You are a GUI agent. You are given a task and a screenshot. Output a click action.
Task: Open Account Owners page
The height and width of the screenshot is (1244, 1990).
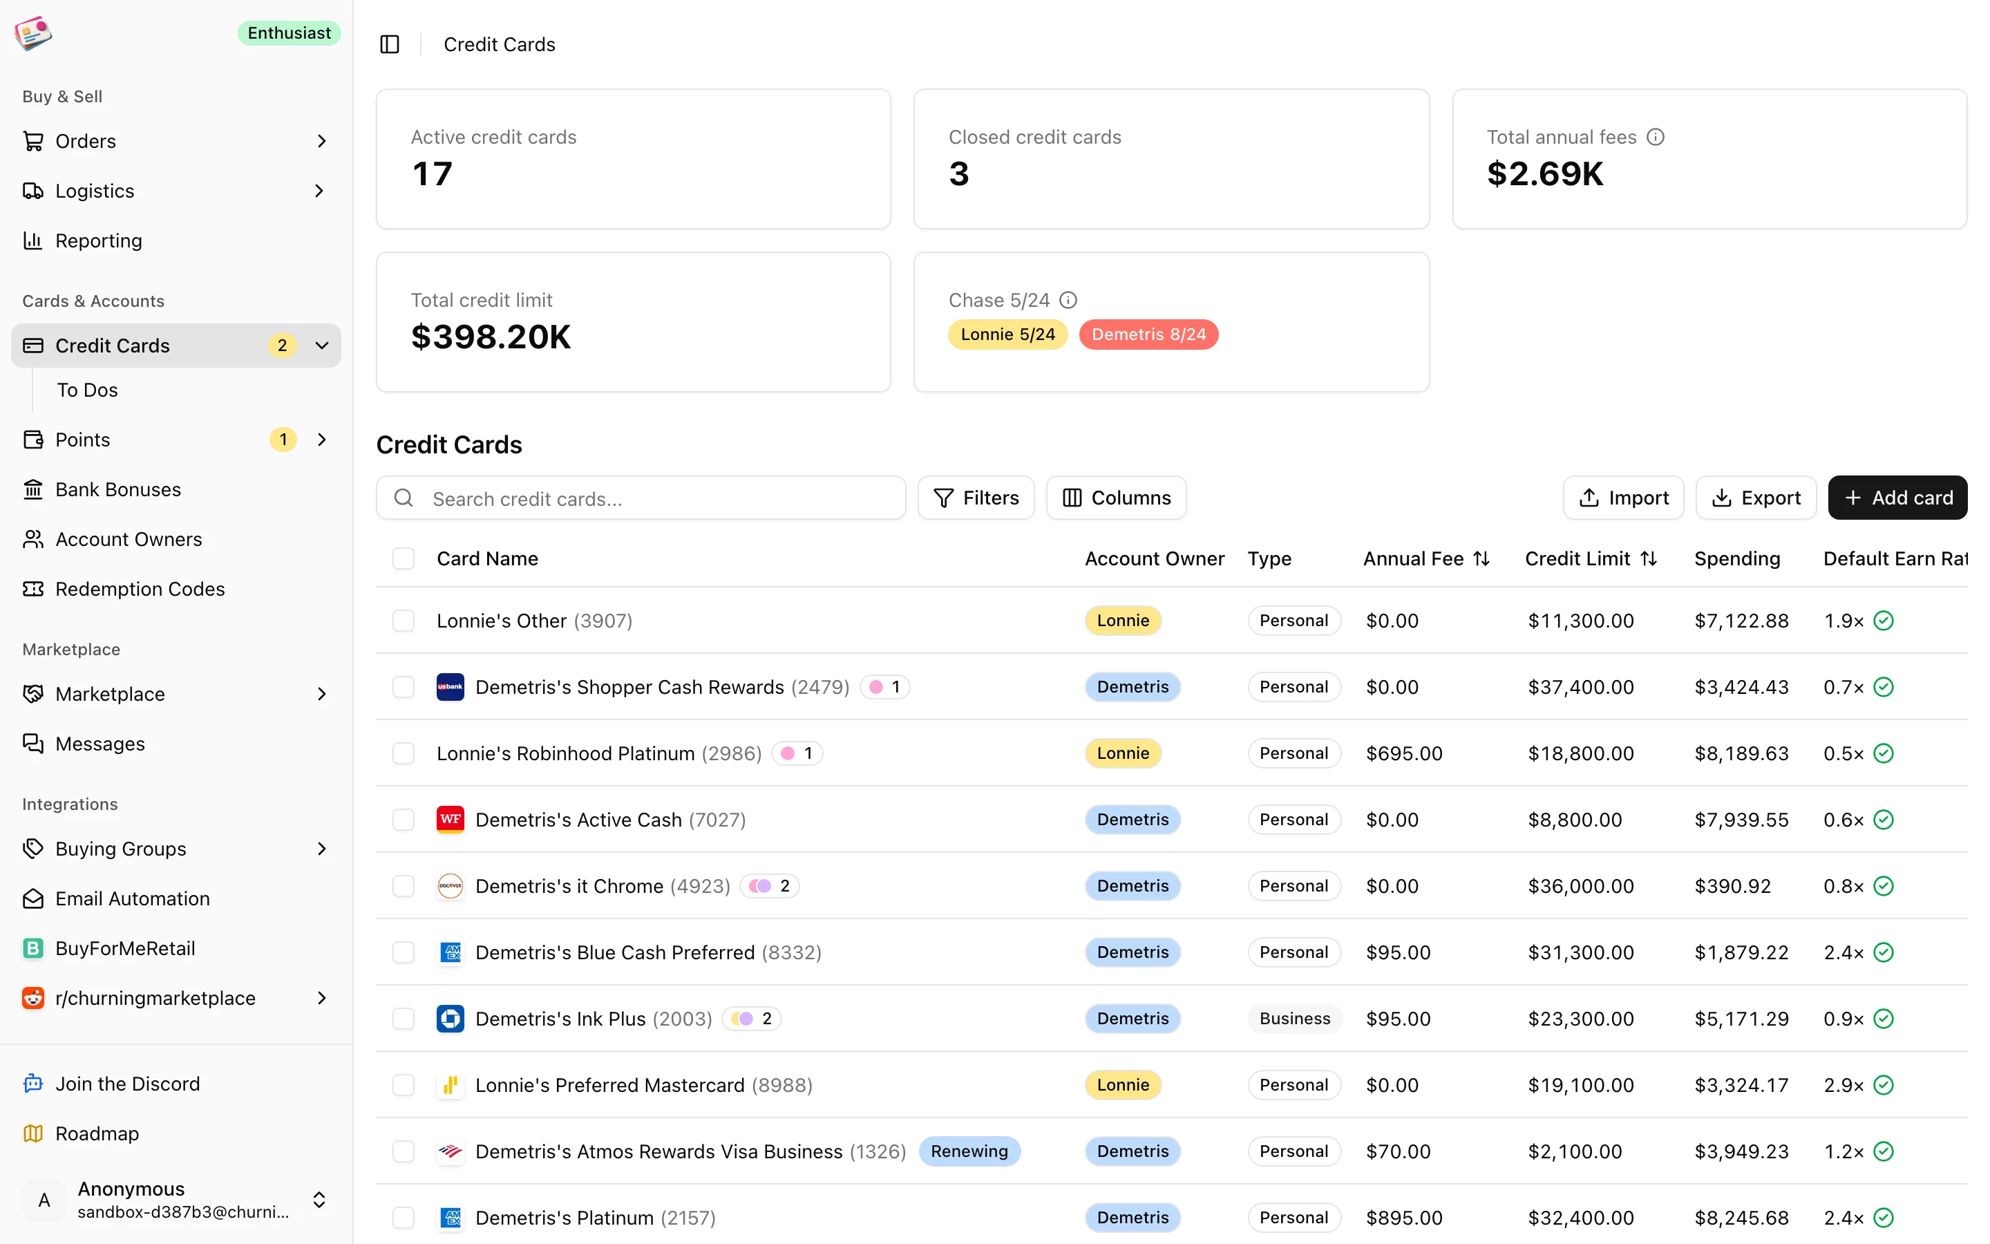click(176, 539)
